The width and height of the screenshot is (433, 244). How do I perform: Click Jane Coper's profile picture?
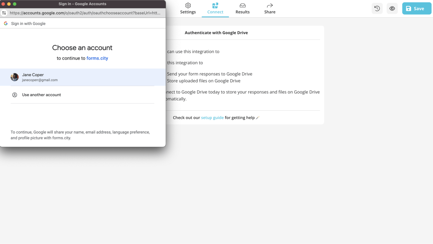[14, 77]
